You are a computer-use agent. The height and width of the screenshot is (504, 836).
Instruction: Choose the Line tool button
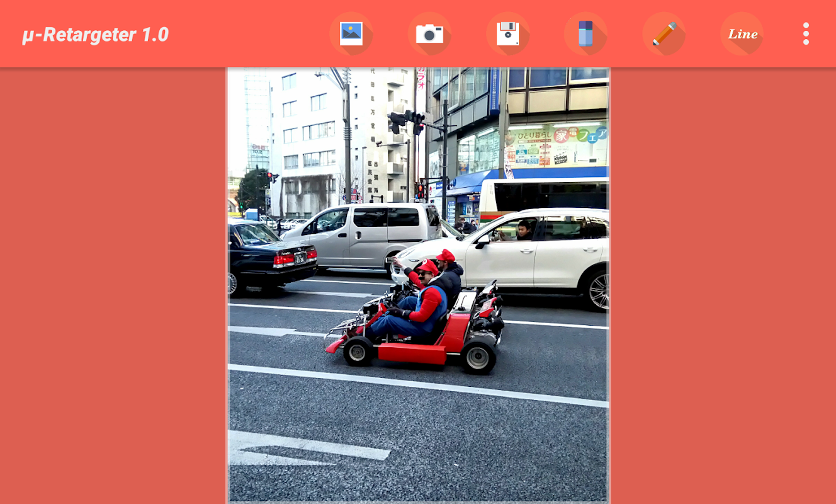tap(742, 33)
